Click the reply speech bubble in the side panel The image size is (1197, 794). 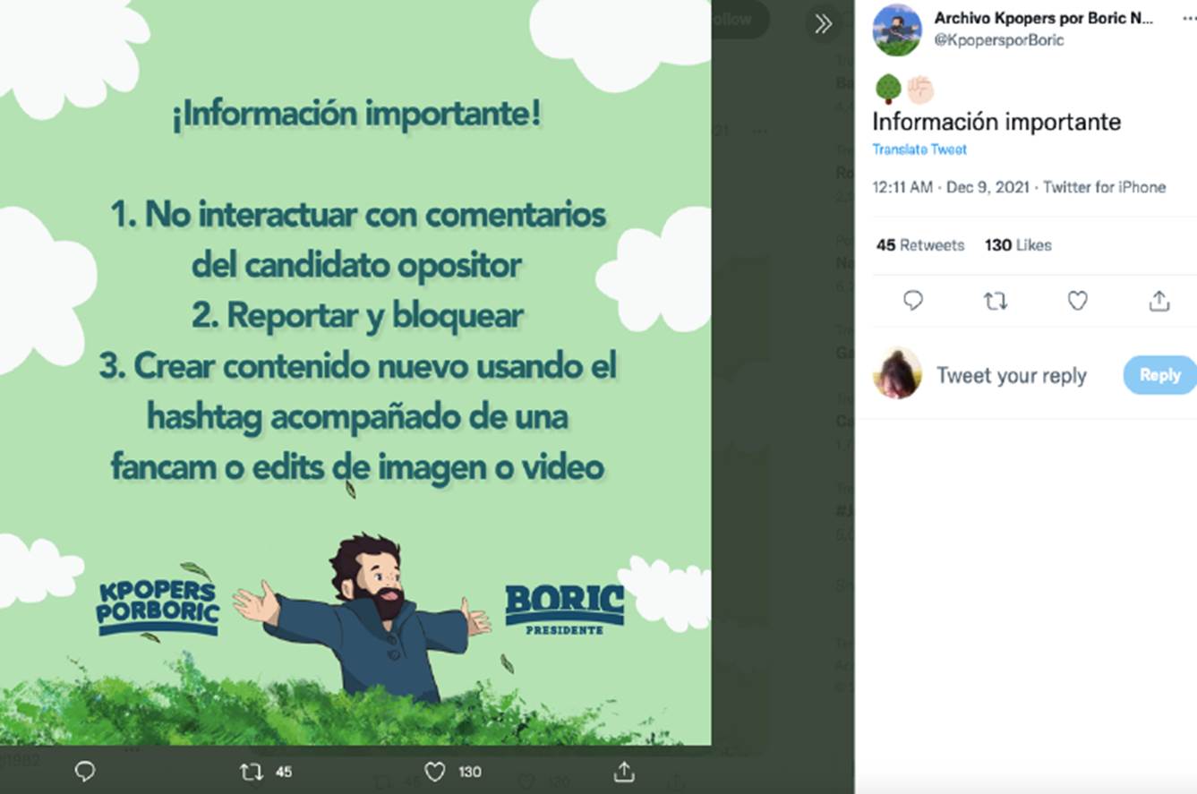tap(912, 301)
